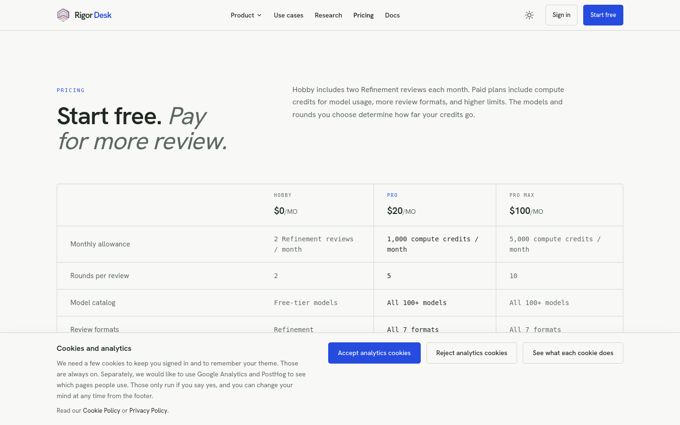Expand the Product menu chevron

(x=259, y=15)
